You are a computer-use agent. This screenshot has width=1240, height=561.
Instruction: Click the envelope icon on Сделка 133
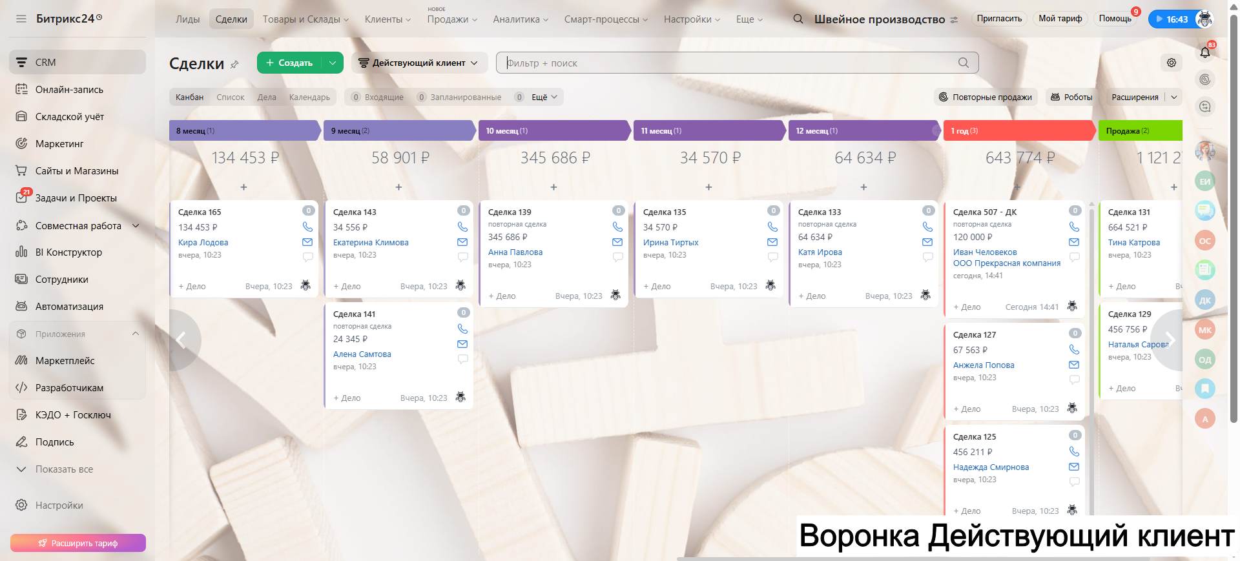[927, 242]
